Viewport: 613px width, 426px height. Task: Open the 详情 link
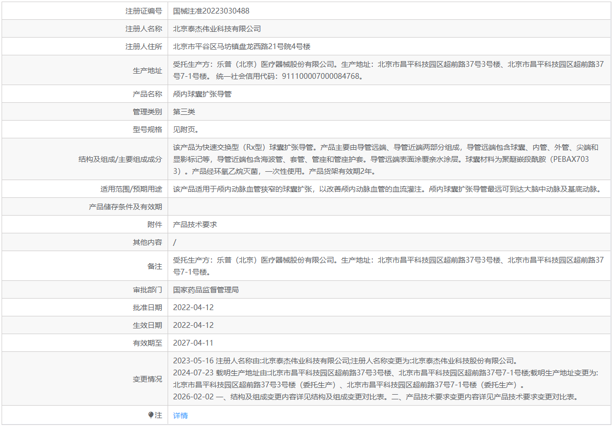180,416
